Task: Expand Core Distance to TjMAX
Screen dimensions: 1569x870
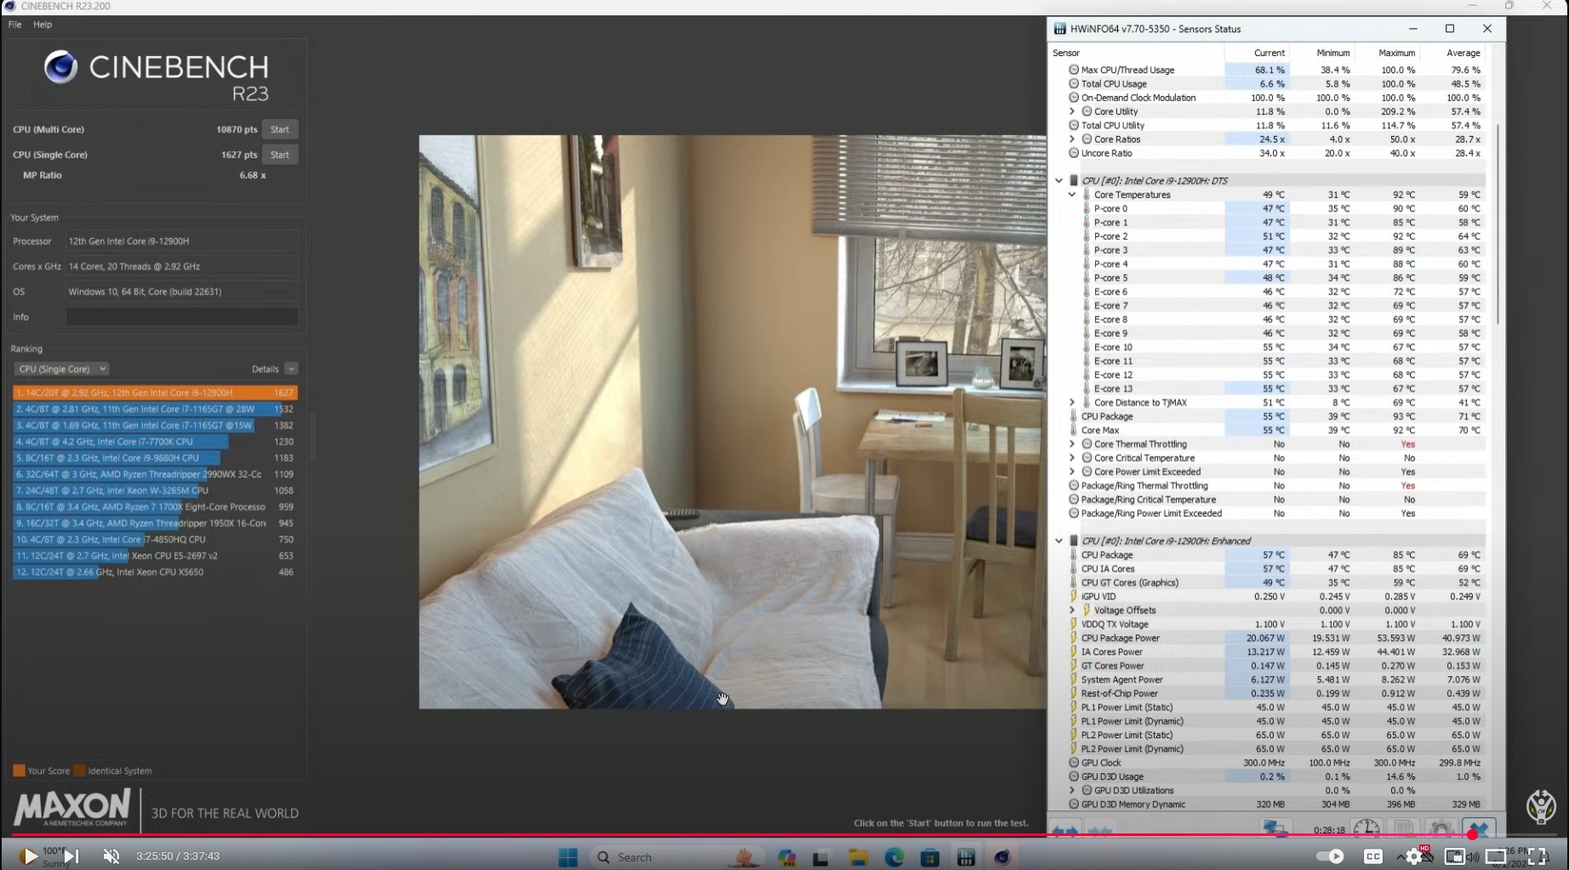Action: pyautogui.click(x=1072, y=402)
